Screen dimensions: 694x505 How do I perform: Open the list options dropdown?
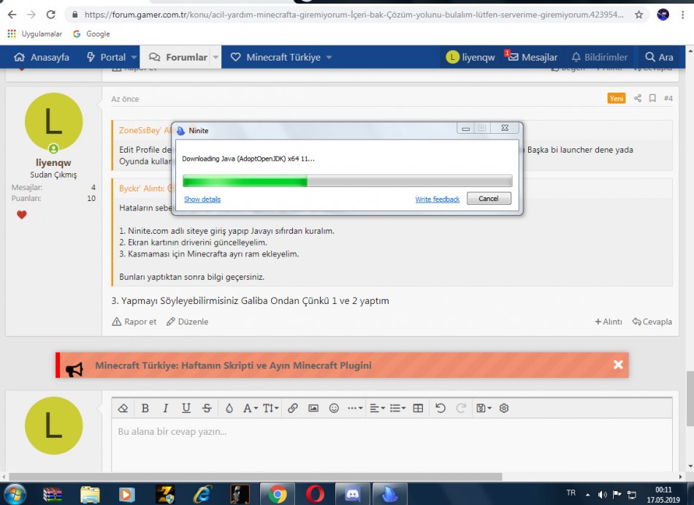click(x=397, y=408)
